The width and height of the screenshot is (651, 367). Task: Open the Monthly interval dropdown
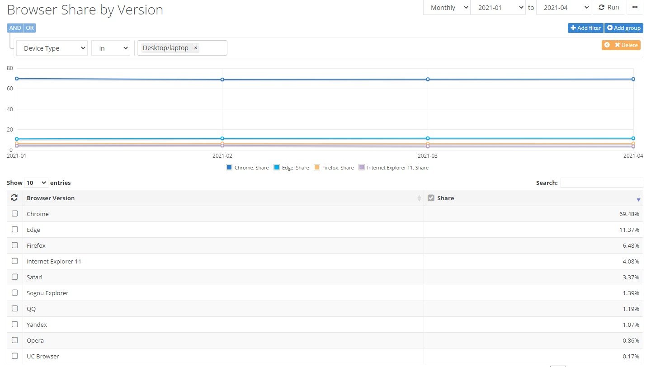pos(447,7)
